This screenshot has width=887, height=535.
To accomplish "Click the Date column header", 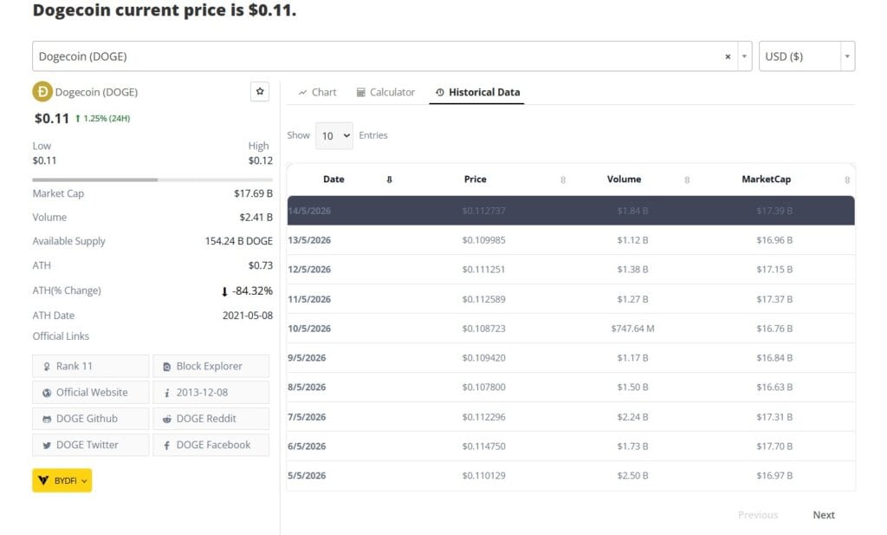I will tap(333, 179).
